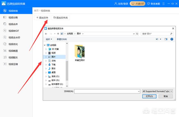Open 视频优化 sidebar item
Image resolution: width=179 pixels, height=117 pixels.
(13, 44)
